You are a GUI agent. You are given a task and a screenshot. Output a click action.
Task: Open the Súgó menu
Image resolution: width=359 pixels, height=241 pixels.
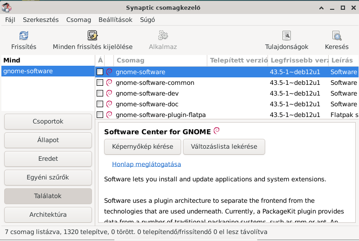[148, 20]
